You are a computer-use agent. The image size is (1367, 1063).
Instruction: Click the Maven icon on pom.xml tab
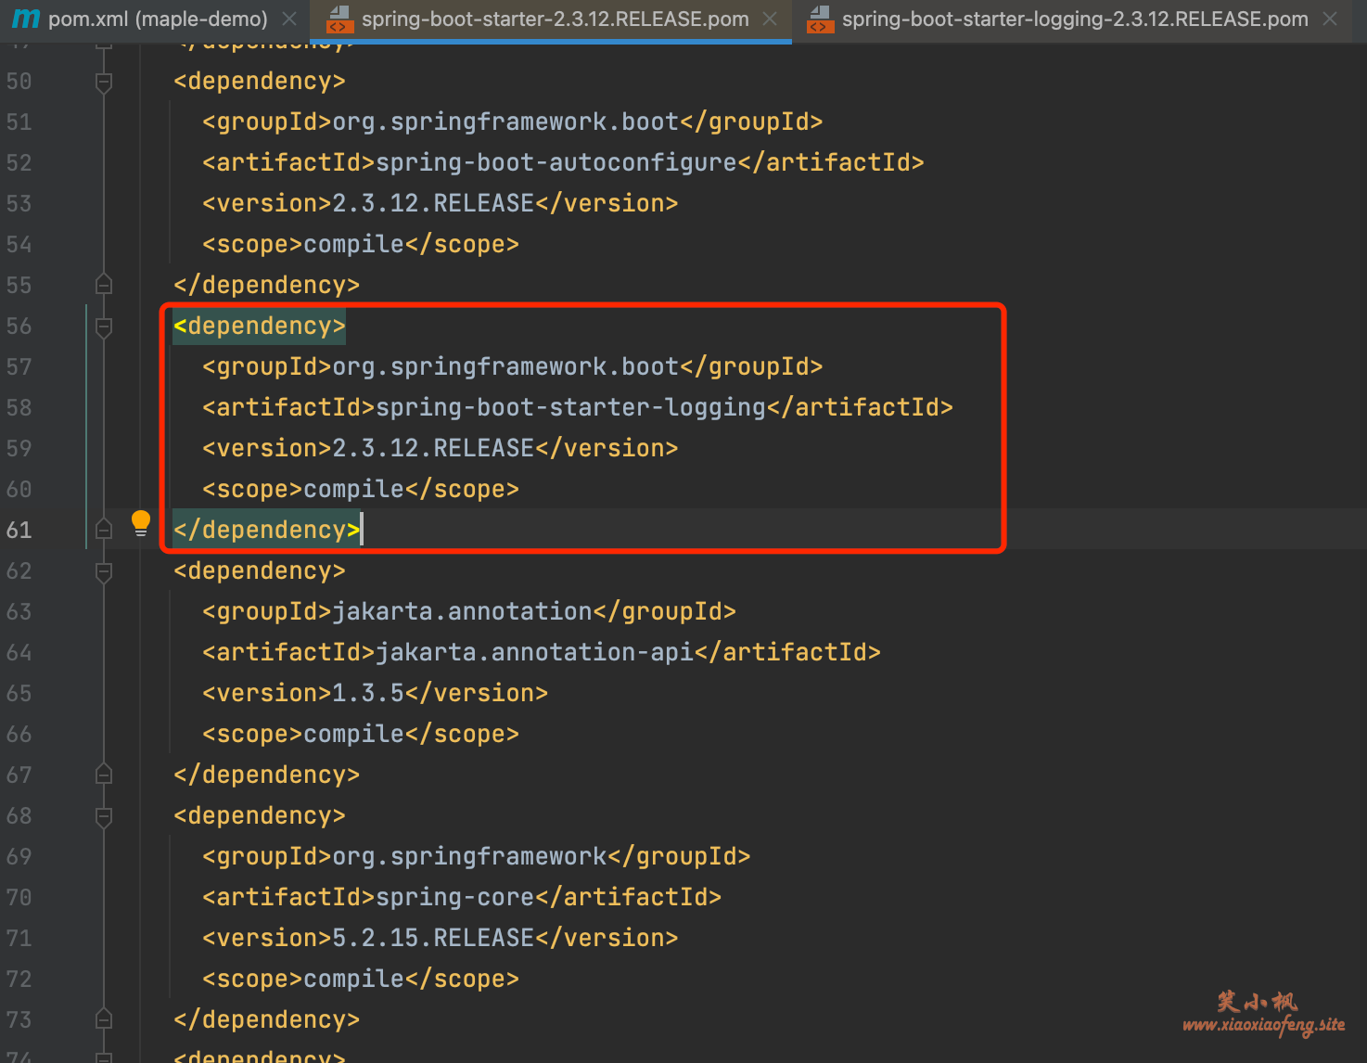[26, 19]
